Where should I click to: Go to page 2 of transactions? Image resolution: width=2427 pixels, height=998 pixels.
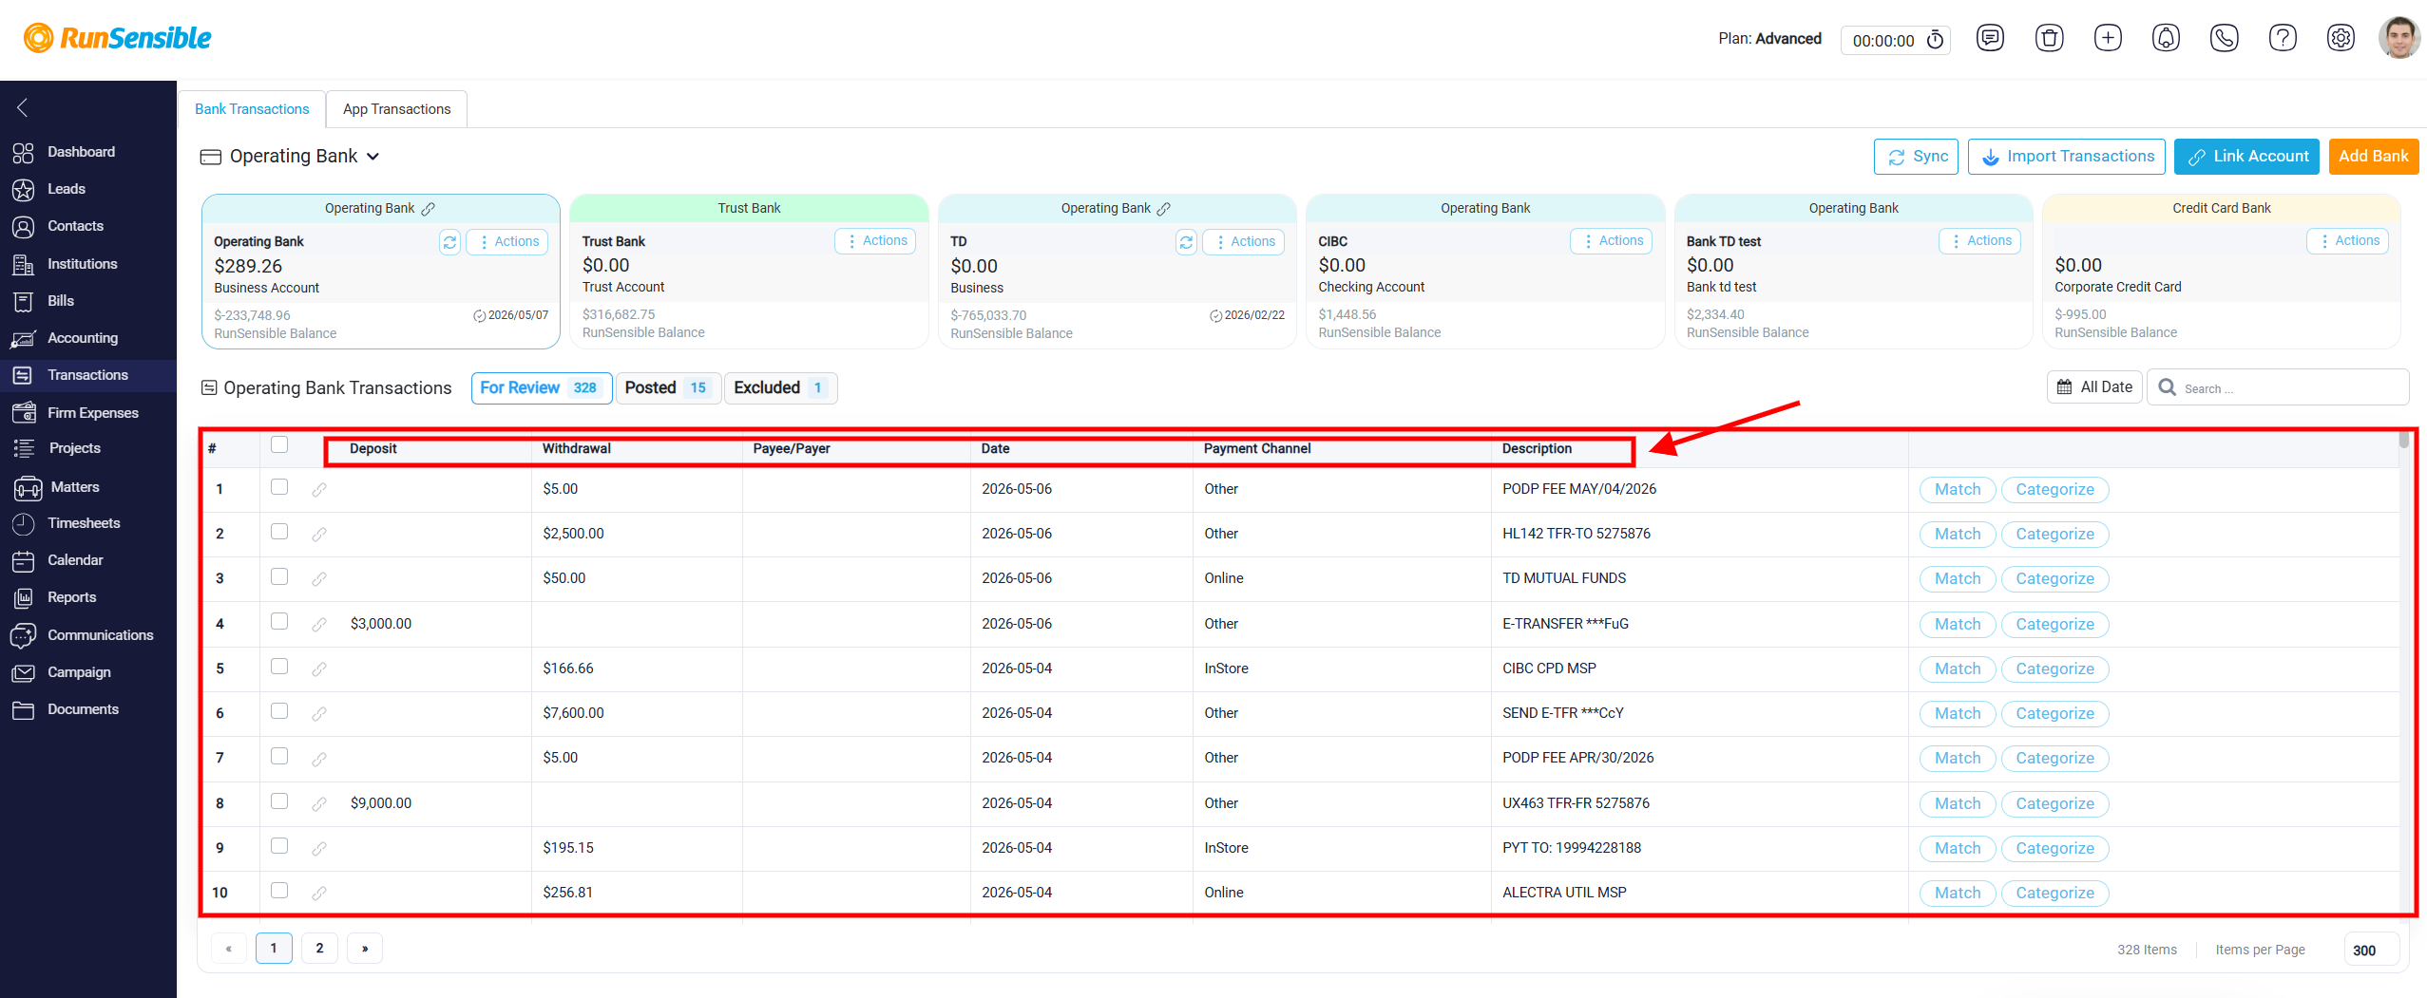(x=319, y=948)
